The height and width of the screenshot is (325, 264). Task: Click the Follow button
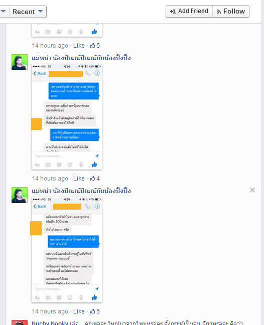tap(231, 11)
